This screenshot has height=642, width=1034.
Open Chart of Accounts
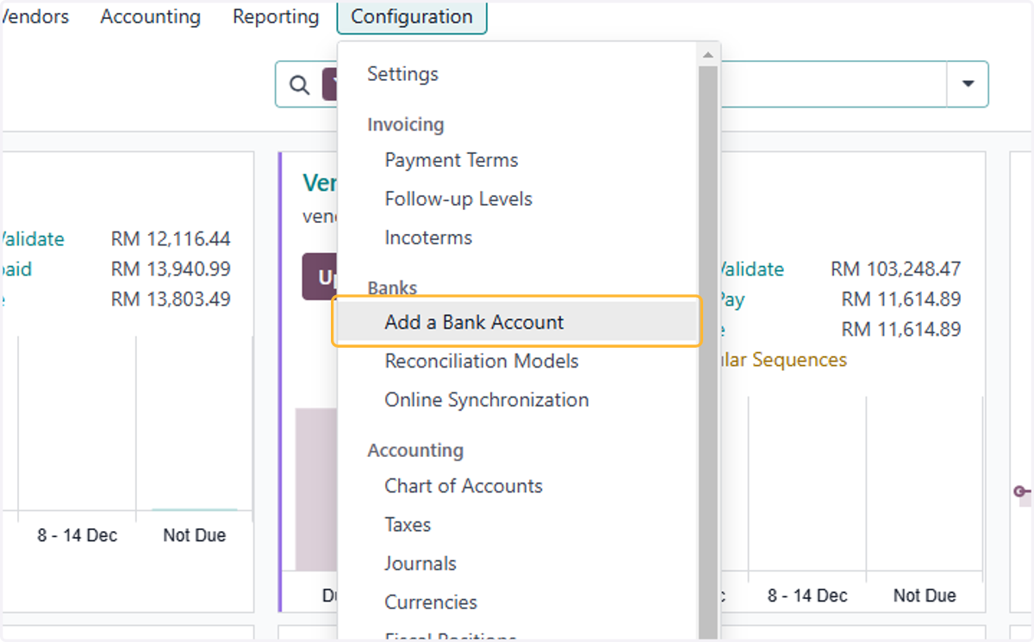pos(464,485)
